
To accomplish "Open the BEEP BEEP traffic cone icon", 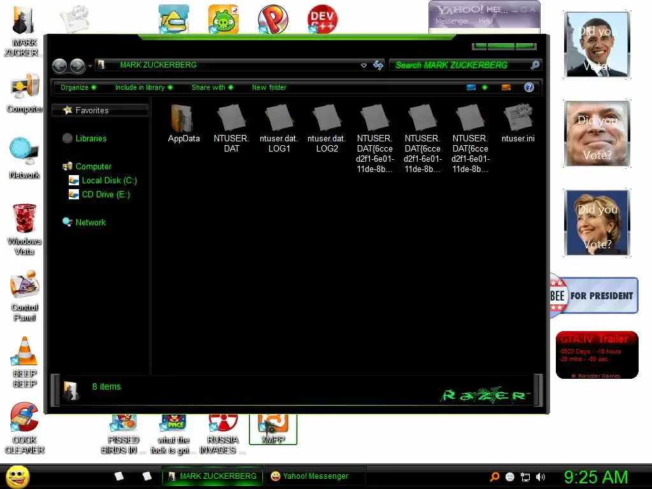I will [25, 362].
